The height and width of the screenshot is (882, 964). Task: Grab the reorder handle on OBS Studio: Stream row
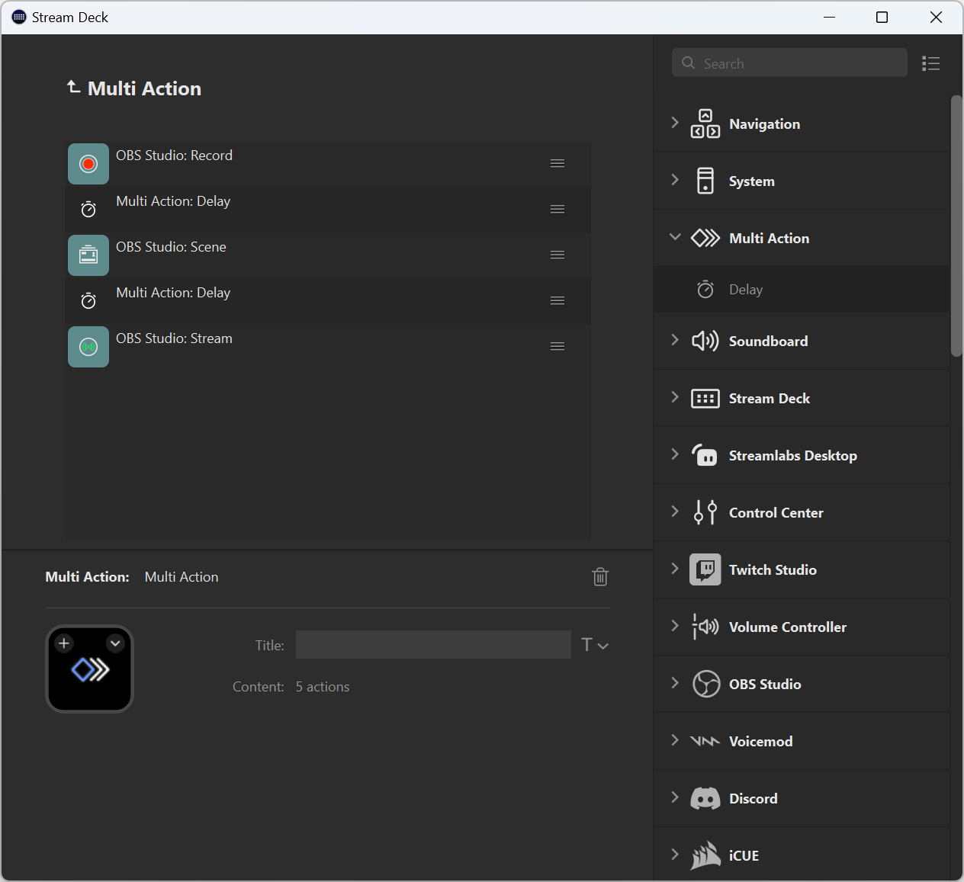[x=558, y=347]
